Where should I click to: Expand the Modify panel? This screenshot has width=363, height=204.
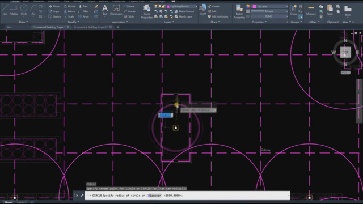pos(73,22)
